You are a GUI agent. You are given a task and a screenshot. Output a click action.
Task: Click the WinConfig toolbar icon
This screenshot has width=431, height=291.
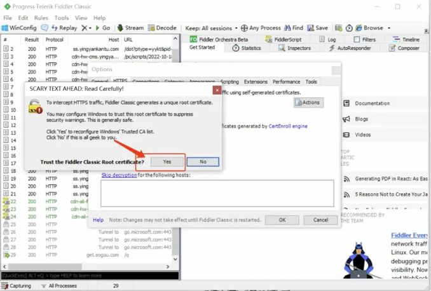coord(6,28)
